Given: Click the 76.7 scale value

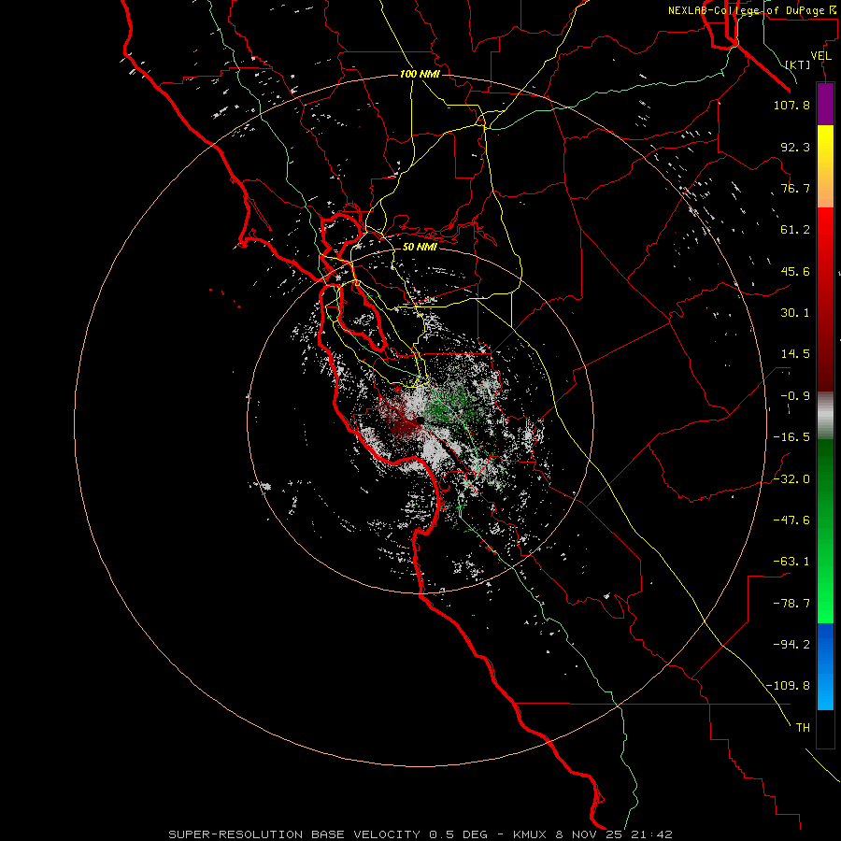Looking at the screenshot, I should click(x=795, y=188).
